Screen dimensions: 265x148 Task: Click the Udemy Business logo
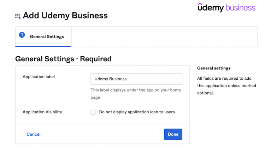coord(226,7)
